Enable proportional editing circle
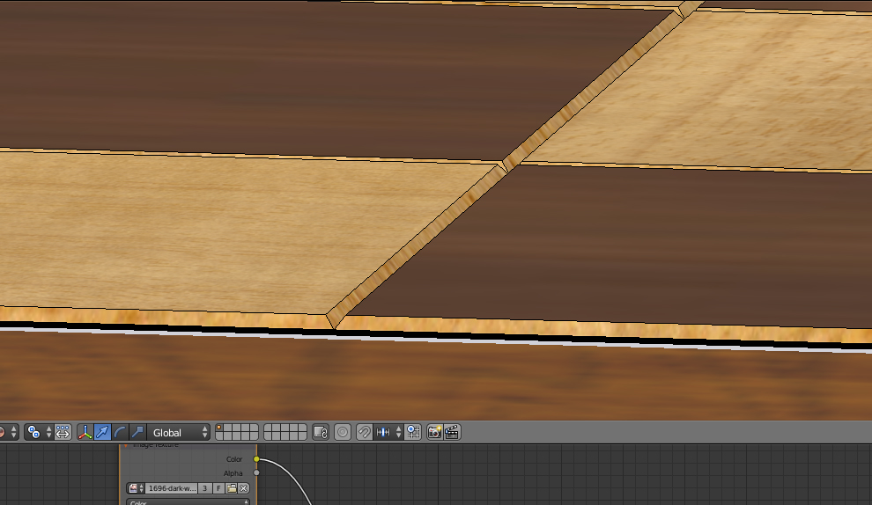872x505 pixels. [x=343, y=432]
